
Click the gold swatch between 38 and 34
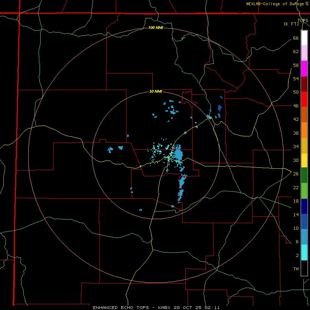tap(304, 146)
